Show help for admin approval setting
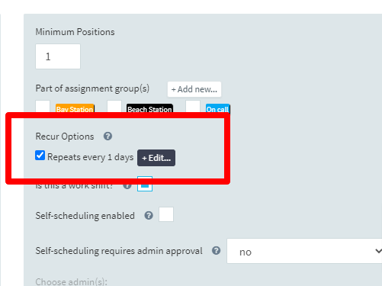 pyautogui.click(x=217, y=251)
